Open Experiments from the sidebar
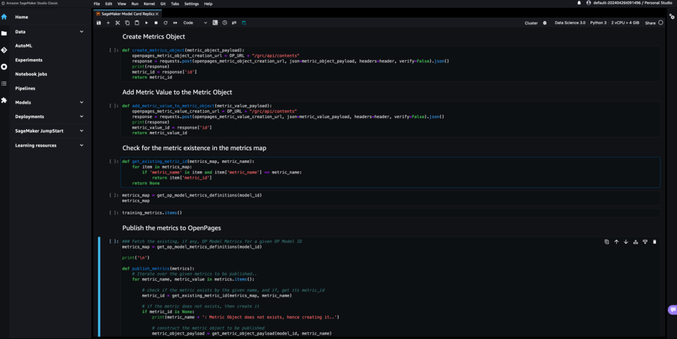 (x=28, y=60)
